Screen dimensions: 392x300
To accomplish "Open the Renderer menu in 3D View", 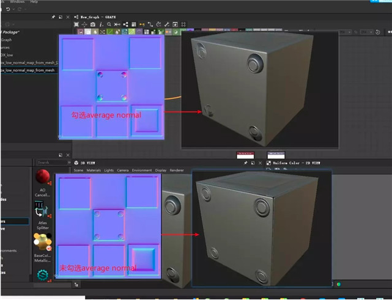I will [177, 170].
